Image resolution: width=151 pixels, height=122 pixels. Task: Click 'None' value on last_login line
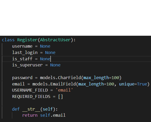pyautogui.click(x=50, y=53)
